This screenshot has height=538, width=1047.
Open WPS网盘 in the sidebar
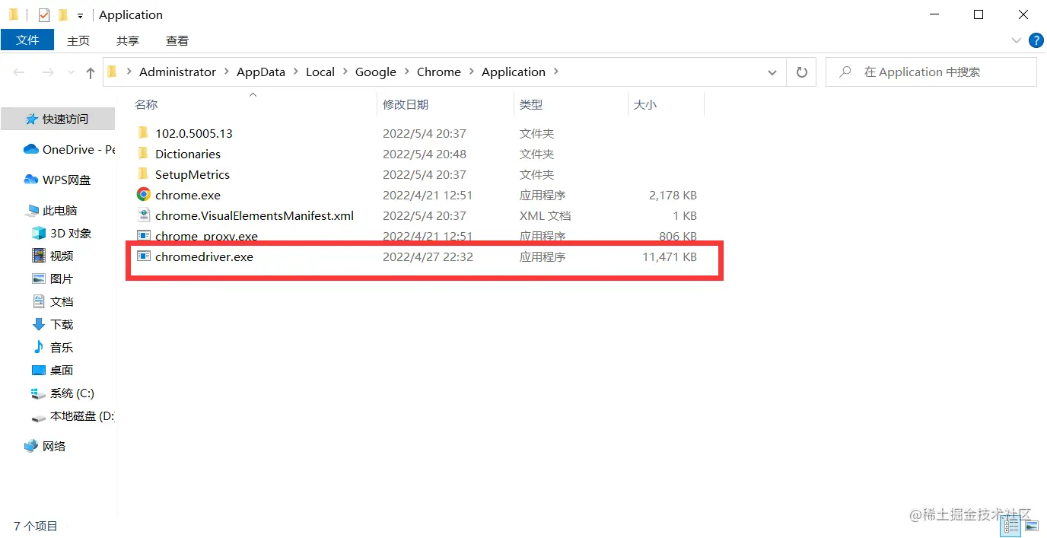pyautogui.click(x=58, y=180)
